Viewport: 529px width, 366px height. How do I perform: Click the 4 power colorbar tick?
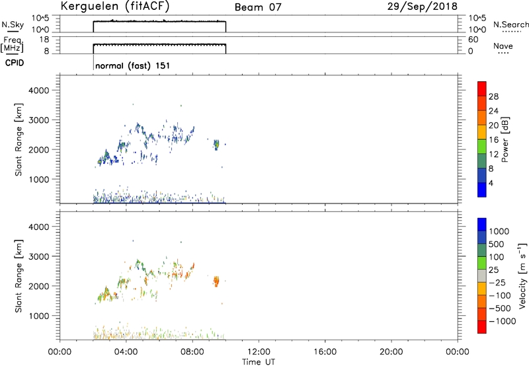click(x=491, y=183)
